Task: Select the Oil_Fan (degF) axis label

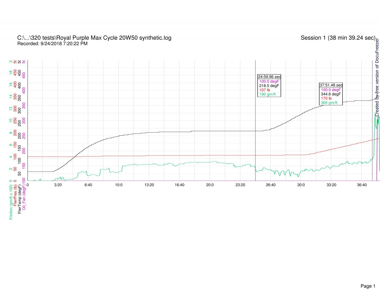Action: tap(24, 198)
